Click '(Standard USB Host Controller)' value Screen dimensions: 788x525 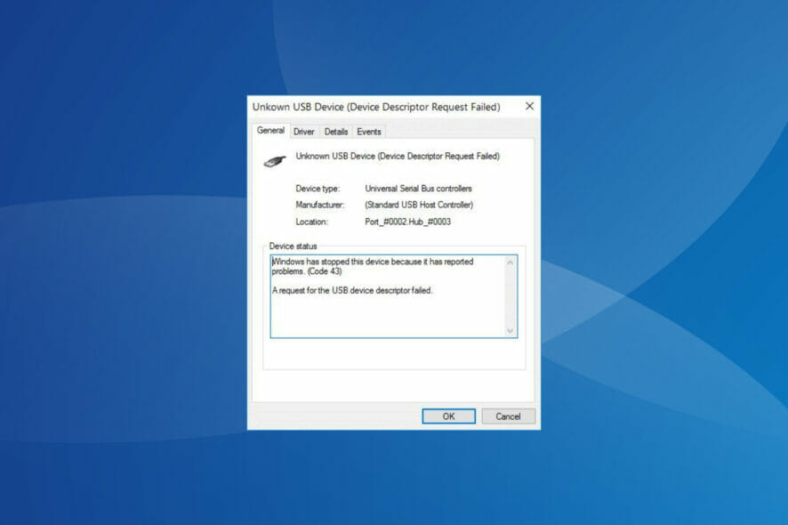point(419,205)
